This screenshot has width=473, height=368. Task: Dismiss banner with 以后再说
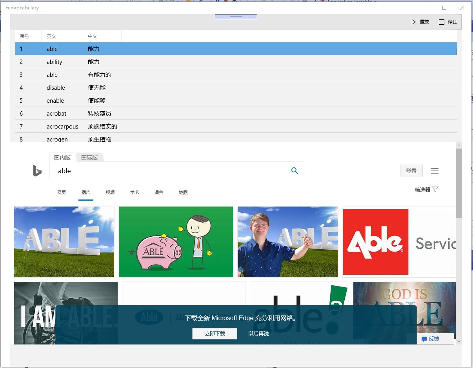click(258, 334)
